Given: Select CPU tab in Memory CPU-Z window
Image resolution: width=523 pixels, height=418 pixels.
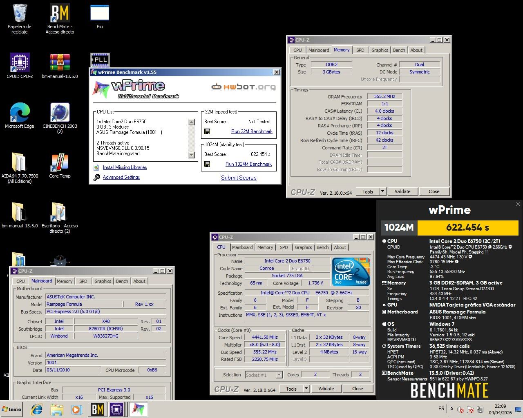Looking at the screenshot, I should 297,50.
